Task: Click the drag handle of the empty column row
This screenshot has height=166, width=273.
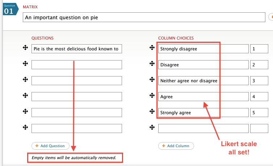Action: click(x=152, y=128)
